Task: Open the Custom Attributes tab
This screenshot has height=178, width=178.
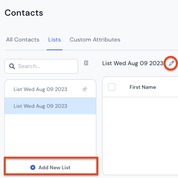Action: [x=95, y=40]
